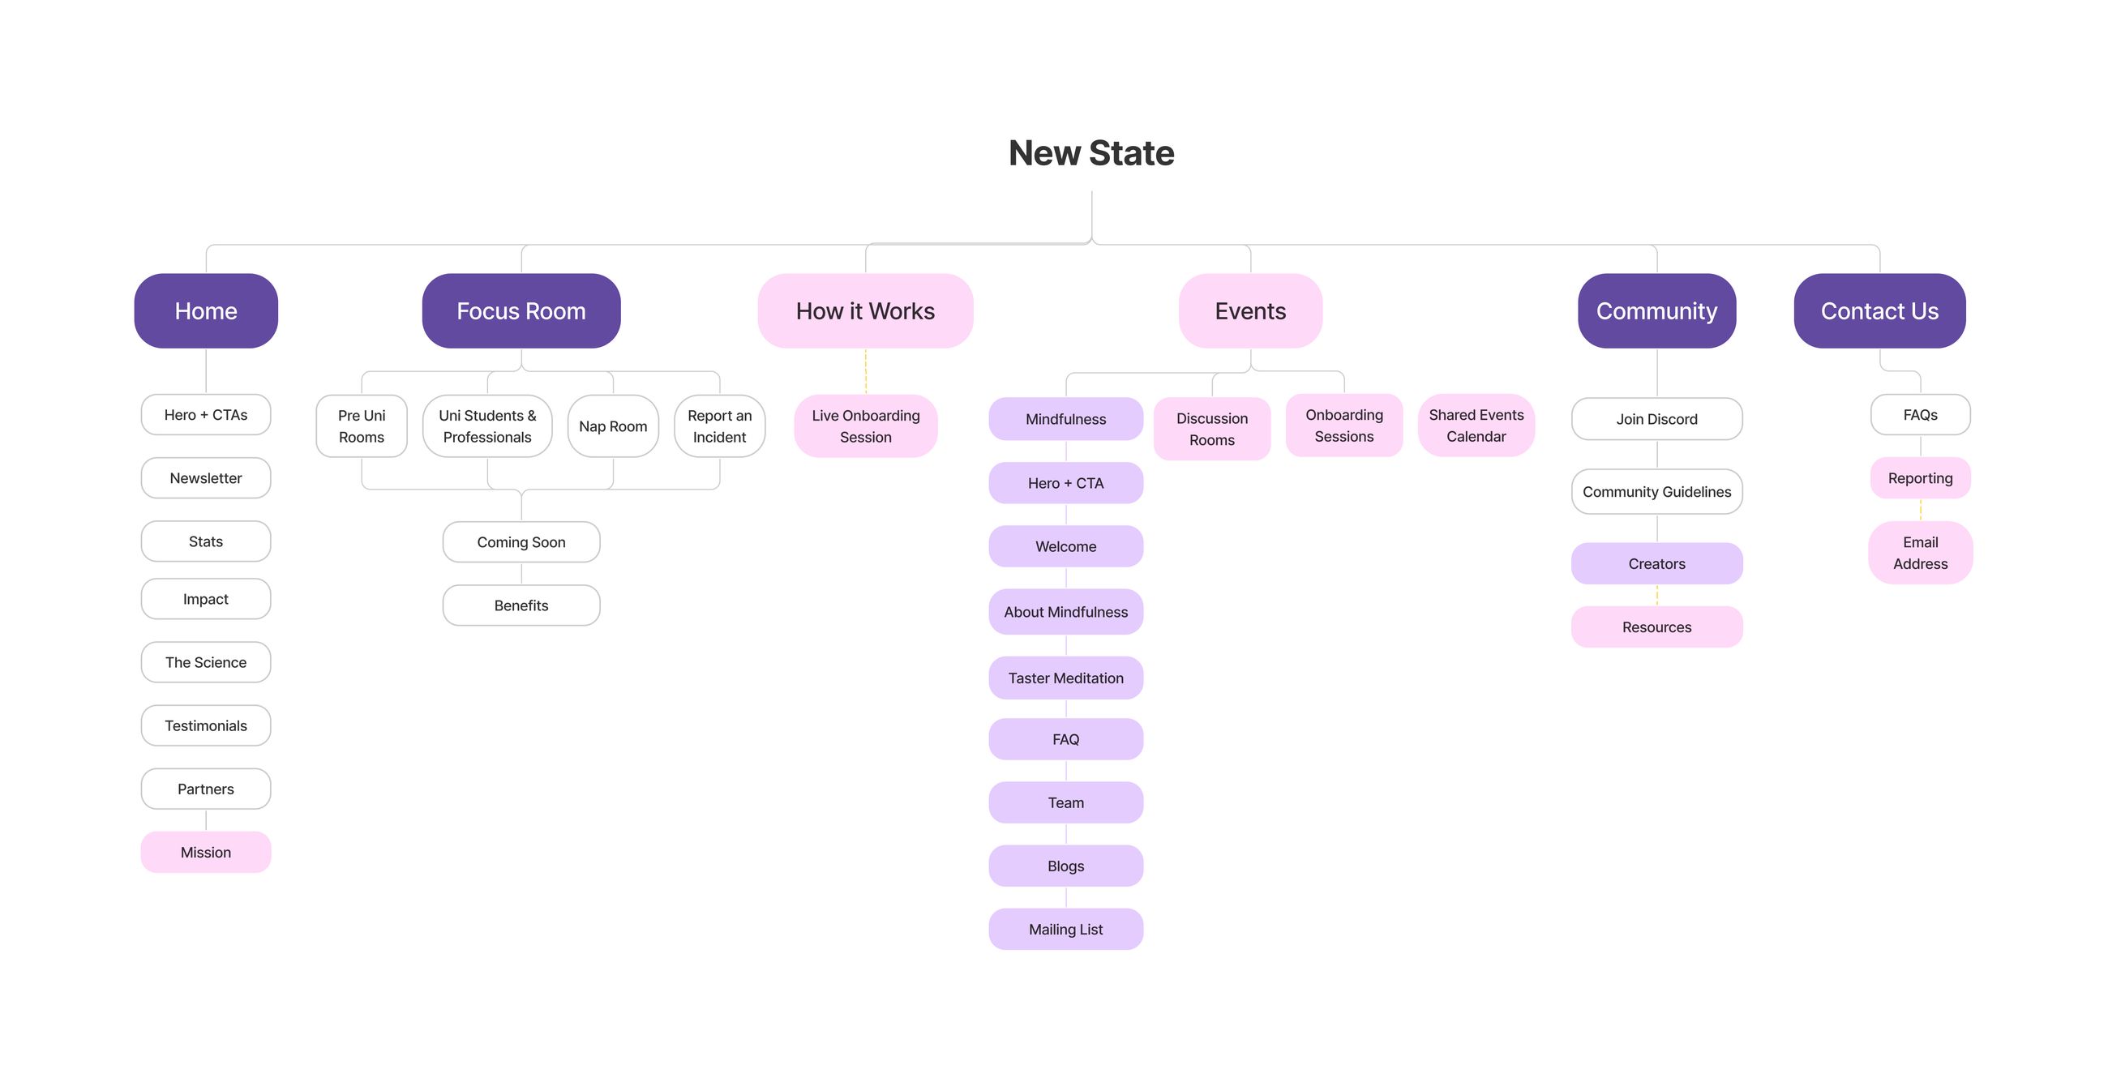Select the Focus Room node

521,311
